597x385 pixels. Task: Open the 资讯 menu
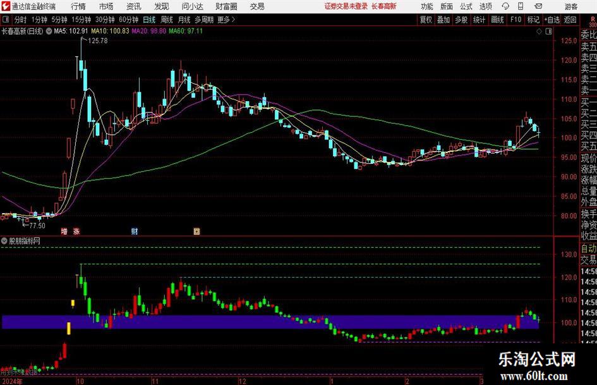pos(134,6)
